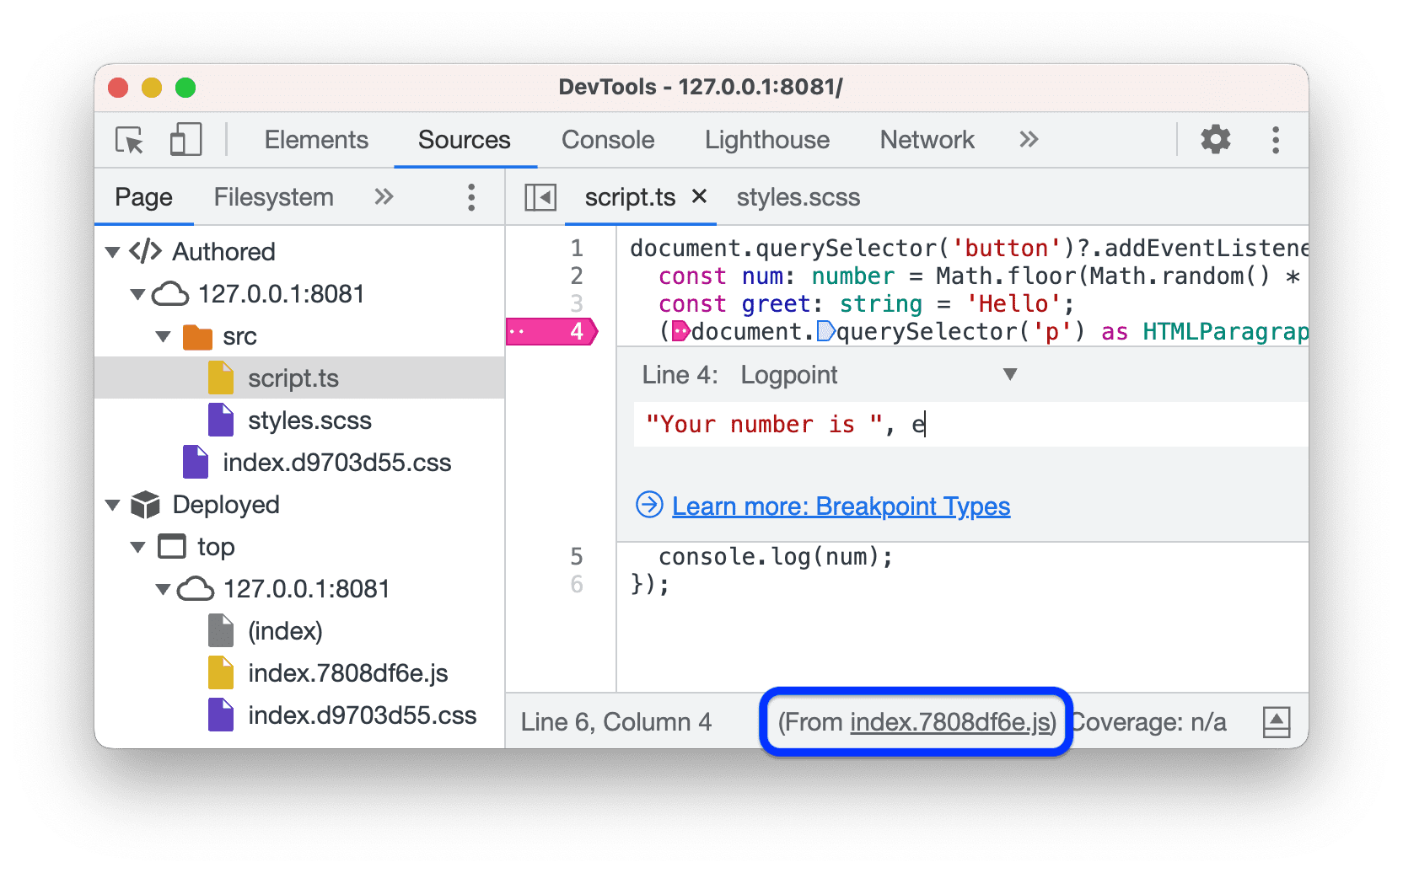Toggle the device toolbar icon
1403x873 pixels.
[185, 140]
